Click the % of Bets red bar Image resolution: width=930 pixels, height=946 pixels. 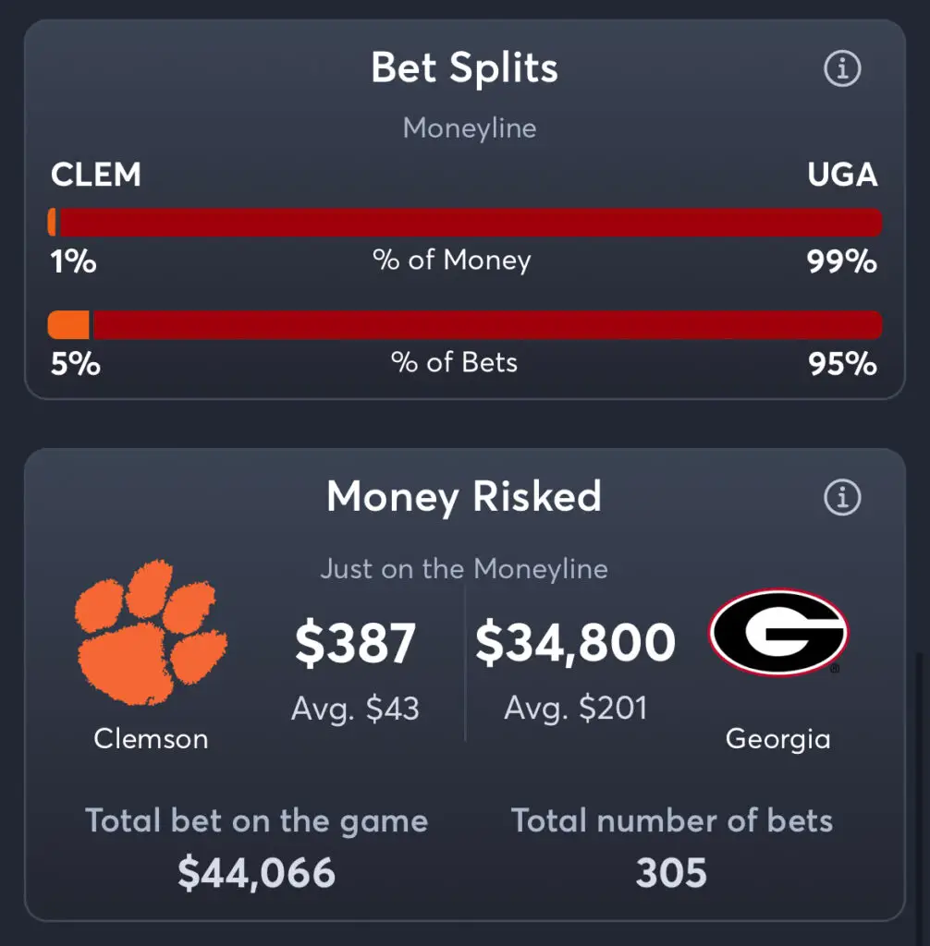pyautogui.click(x=487, y=324)
